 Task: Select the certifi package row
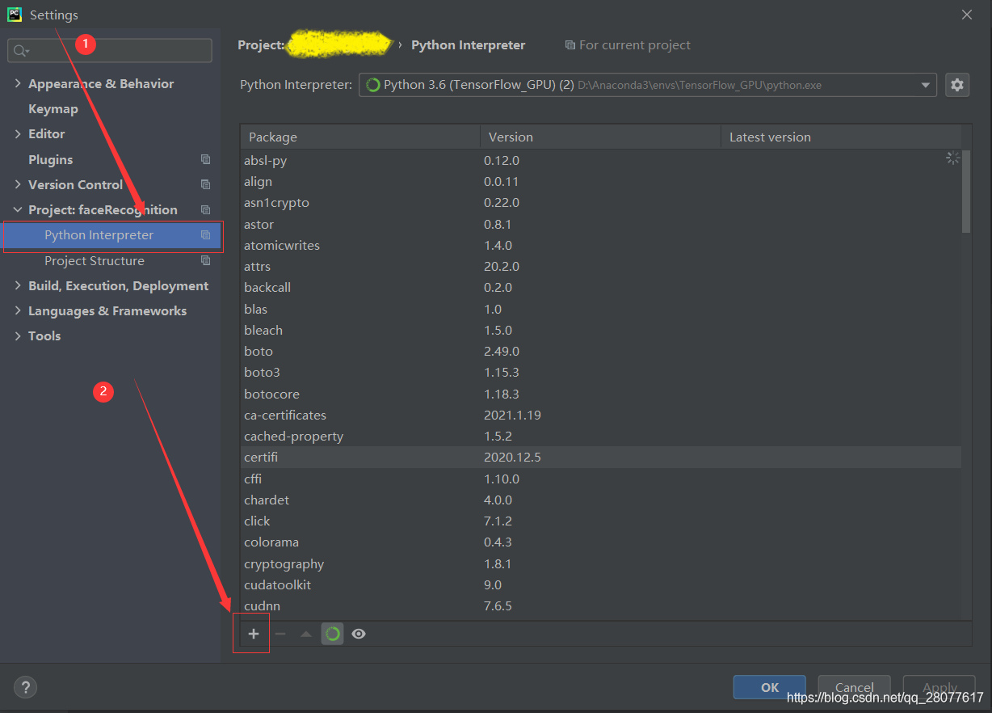point(600,457)
